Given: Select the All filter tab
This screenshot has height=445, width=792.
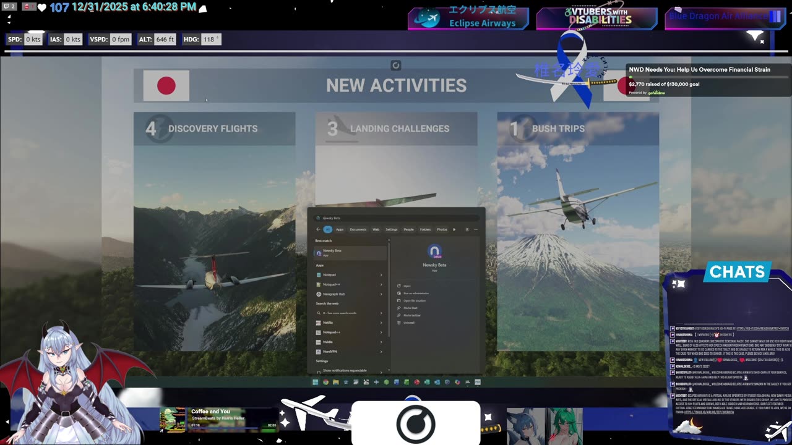Looking at the screenshot, I should pyautogui.click(x=328, y=229).
